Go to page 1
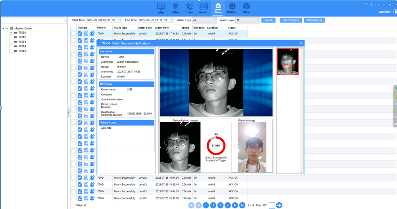The height and width of the screenshot is (209, 397). point(206,205)
